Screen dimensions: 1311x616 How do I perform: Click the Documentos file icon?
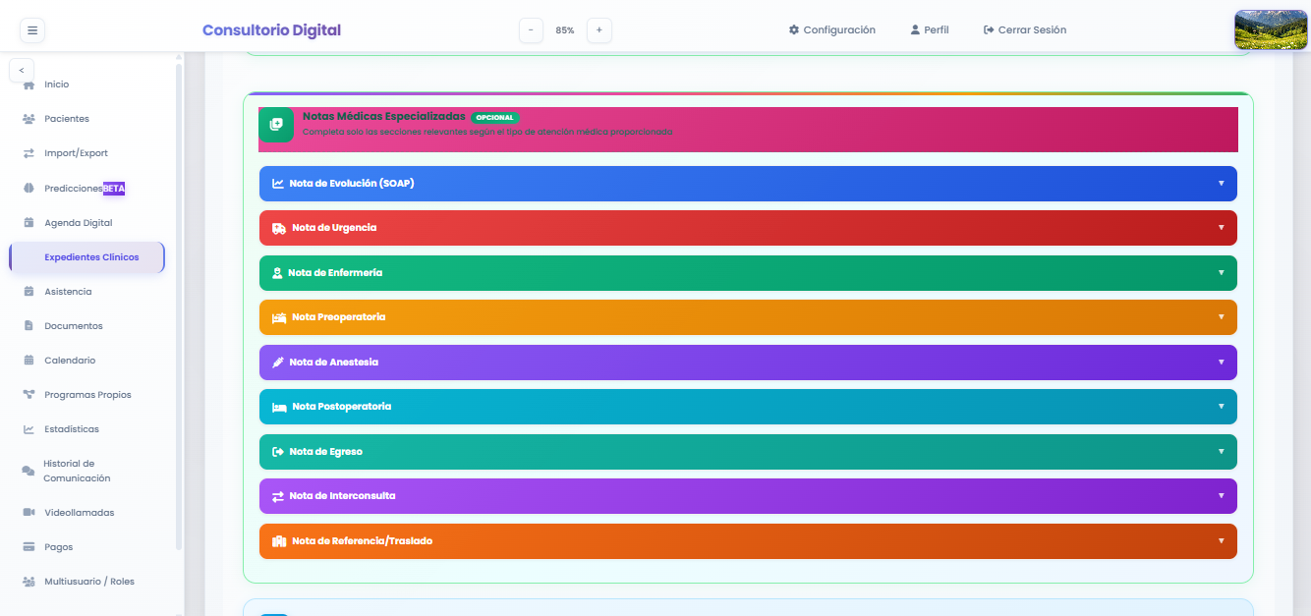coord(28,326)
